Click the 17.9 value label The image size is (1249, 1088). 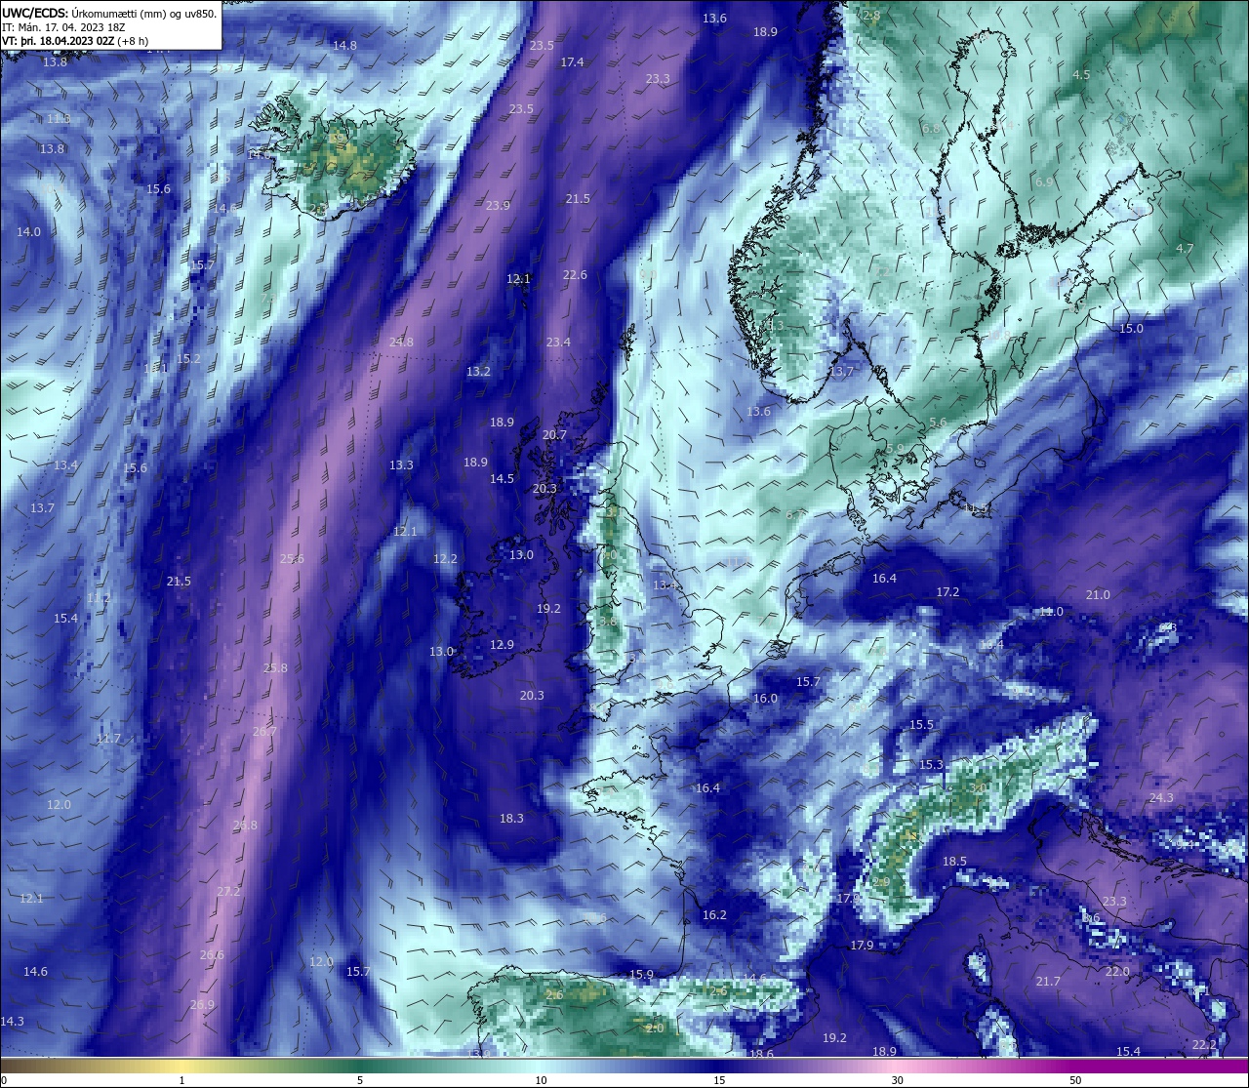862,945
